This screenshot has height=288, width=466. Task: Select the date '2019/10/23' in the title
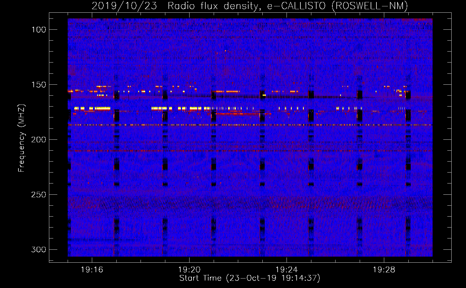[x=124, y=6]
